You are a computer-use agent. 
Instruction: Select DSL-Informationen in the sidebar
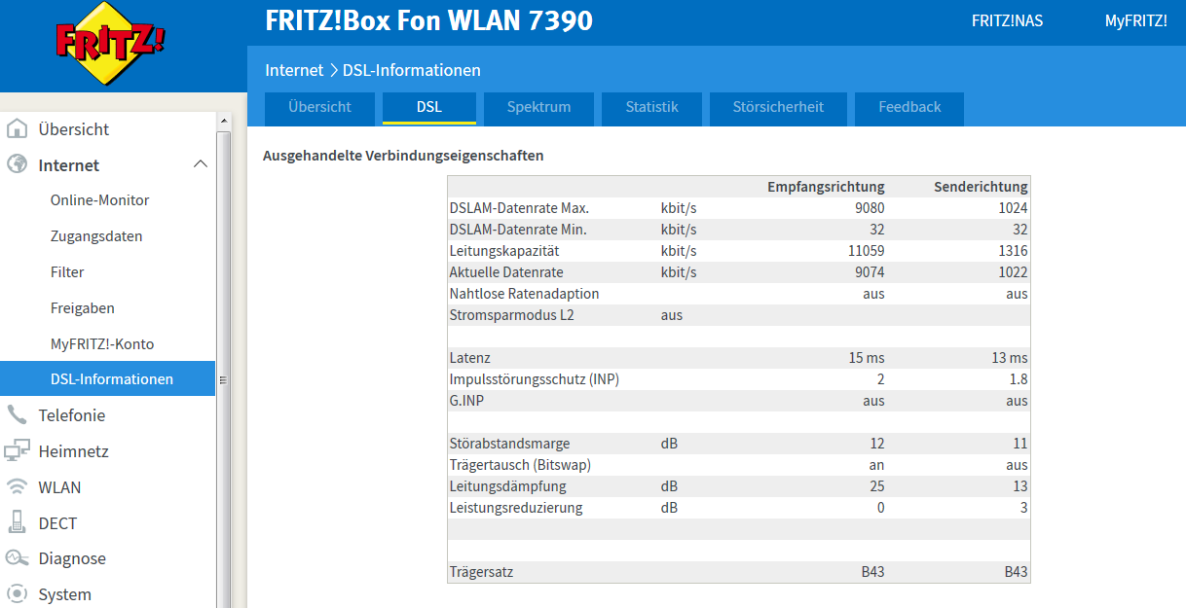[107, 379]
